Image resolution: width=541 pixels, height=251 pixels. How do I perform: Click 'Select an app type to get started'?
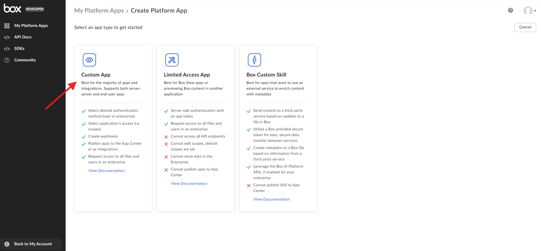108,28
